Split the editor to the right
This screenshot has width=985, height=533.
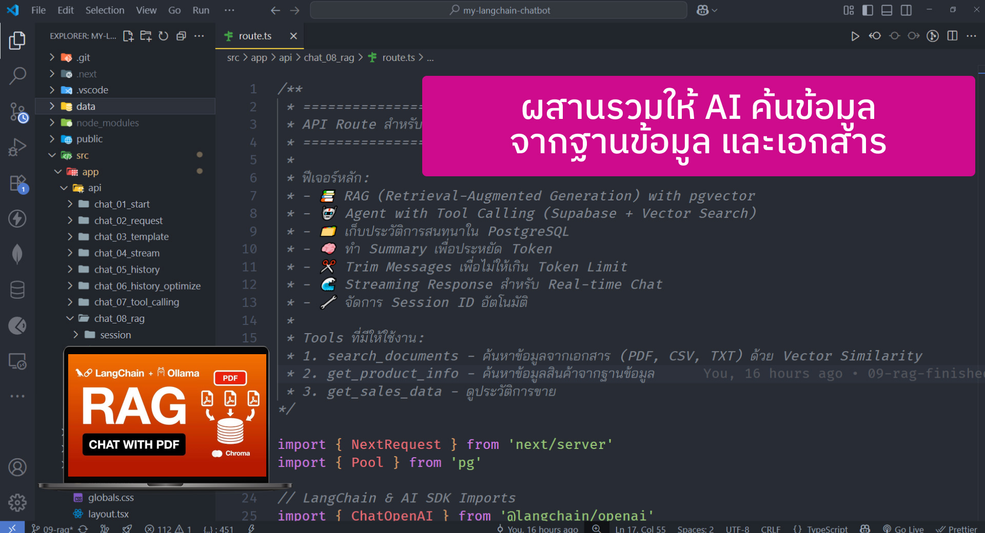[x=953, y=36]
